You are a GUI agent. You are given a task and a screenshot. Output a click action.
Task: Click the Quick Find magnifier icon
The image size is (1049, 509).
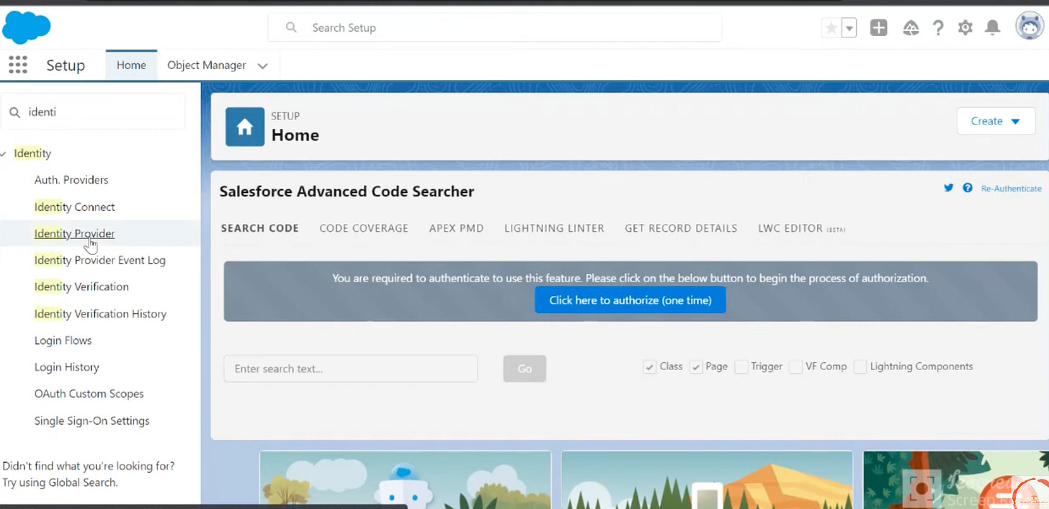click(x=14, y=112)
